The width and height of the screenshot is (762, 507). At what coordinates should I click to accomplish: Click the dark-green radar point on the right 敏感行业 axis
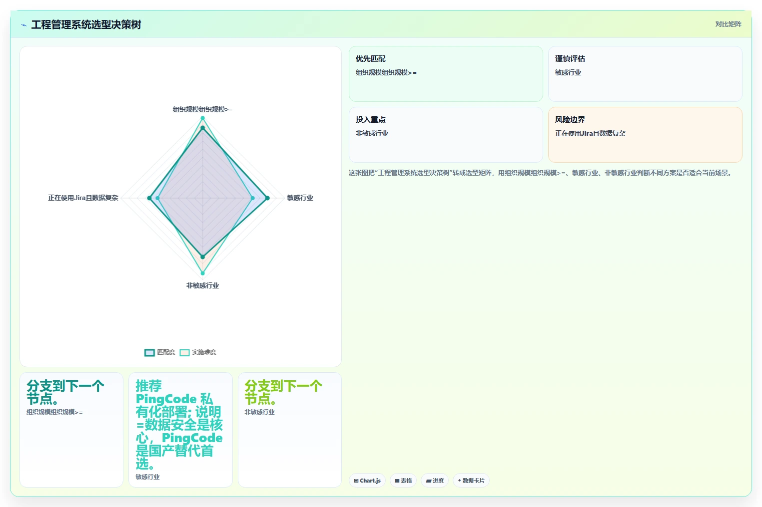tap(267, 198)
